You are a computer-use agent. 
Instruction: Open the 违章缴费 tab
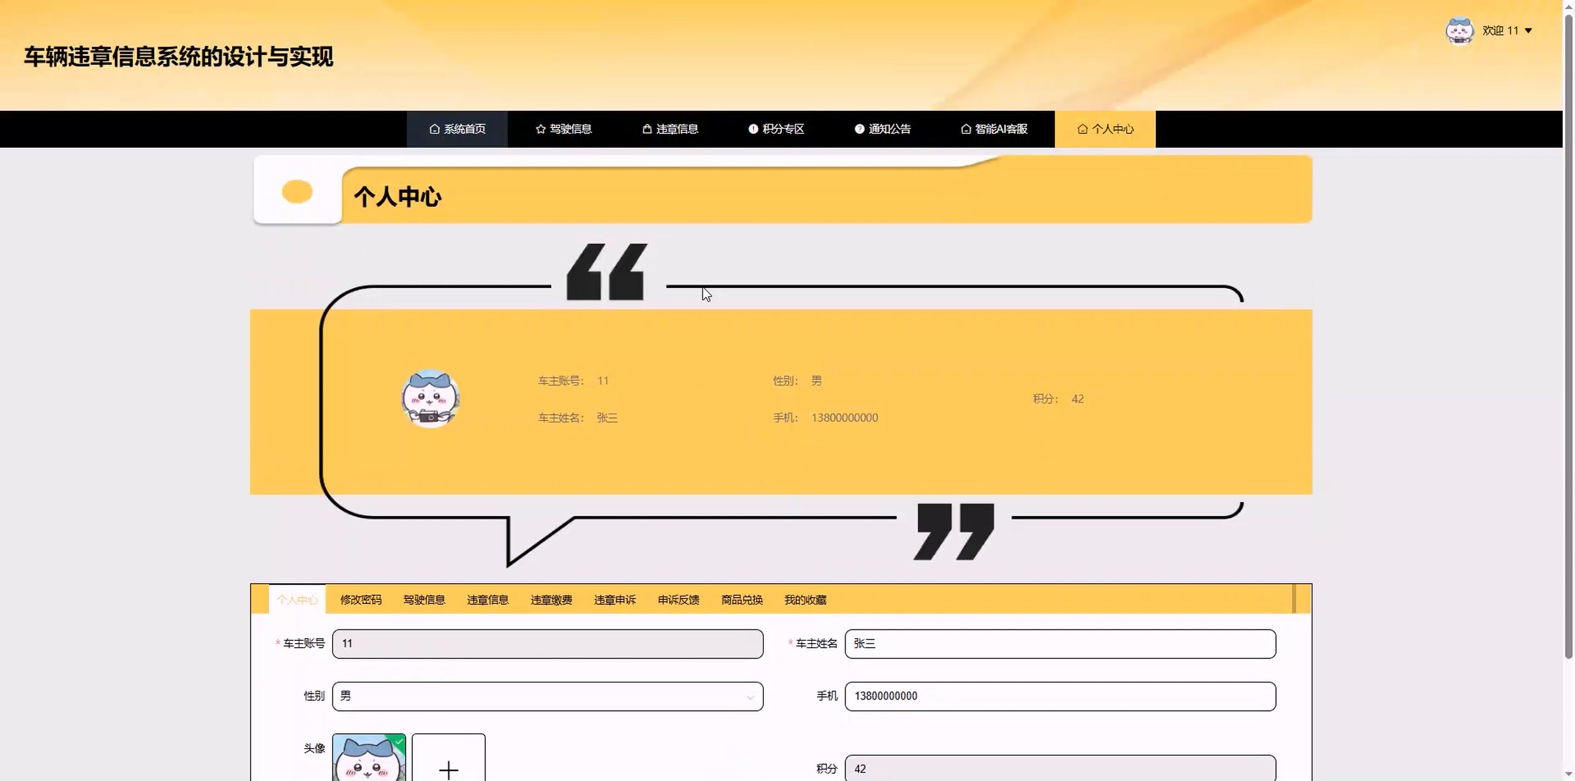[551, 600]
